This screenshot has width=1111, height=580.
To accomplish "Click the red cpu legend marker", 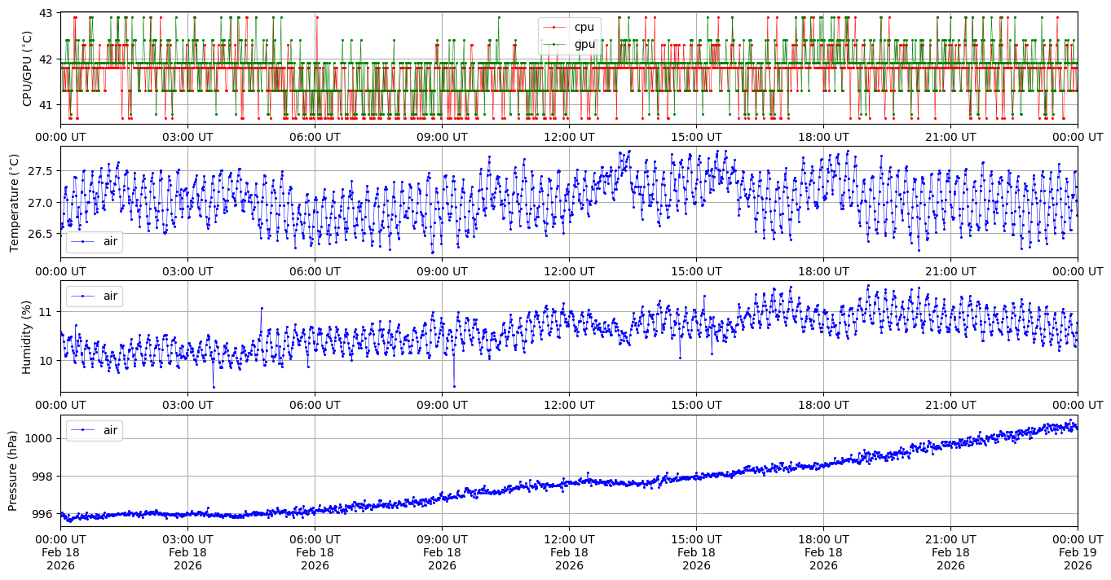I will pyautogui.click(x=555, y=28).
